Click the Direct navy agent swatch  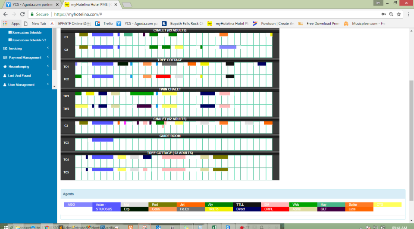(247, 209)
